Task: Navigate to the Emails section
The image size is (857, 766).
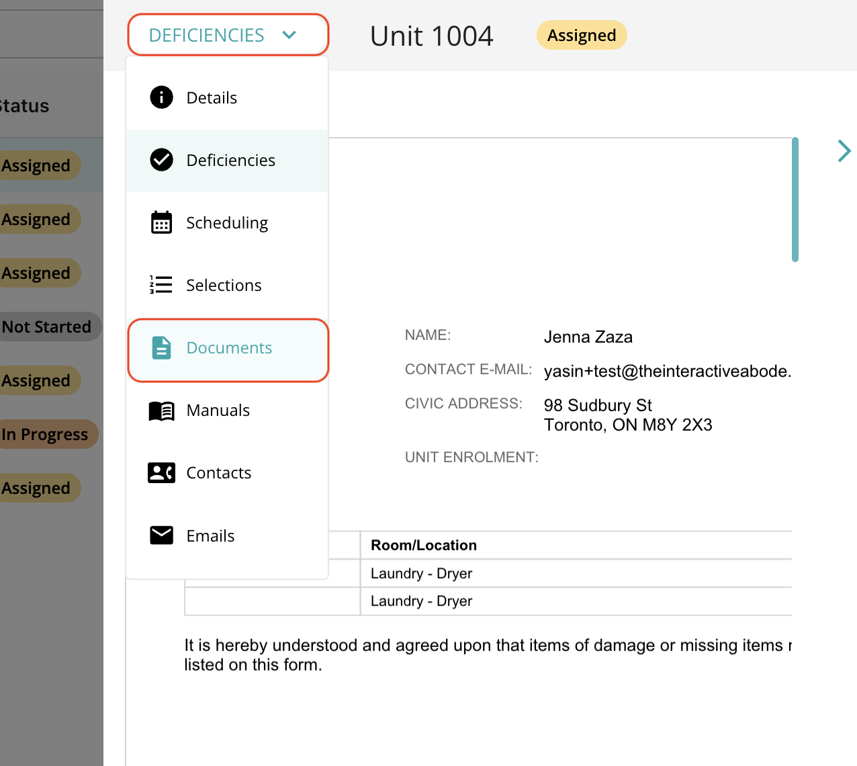Action: [x=227, y=536]
